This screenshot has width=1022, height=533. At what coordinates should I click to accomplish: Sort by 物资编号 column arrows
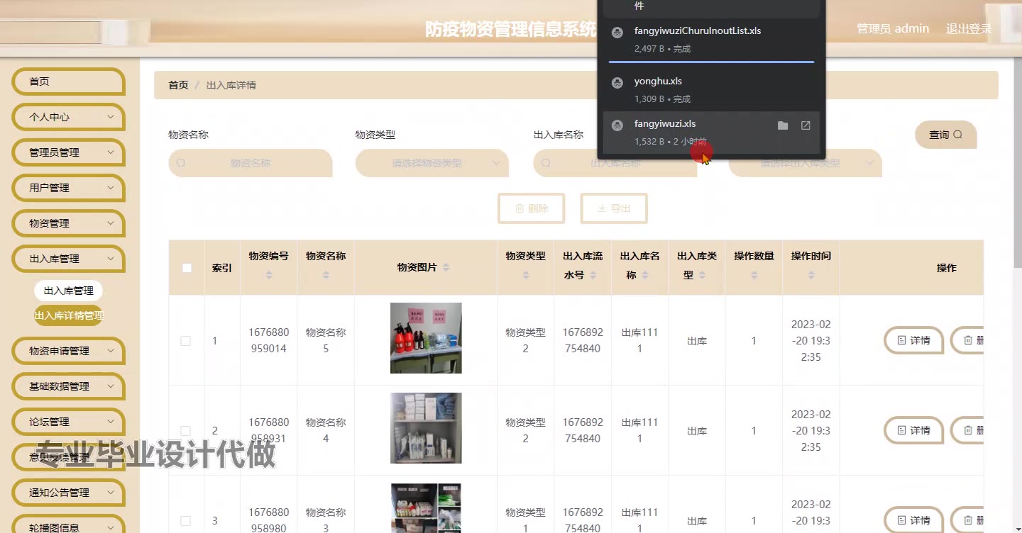click(x=269, y=275)
